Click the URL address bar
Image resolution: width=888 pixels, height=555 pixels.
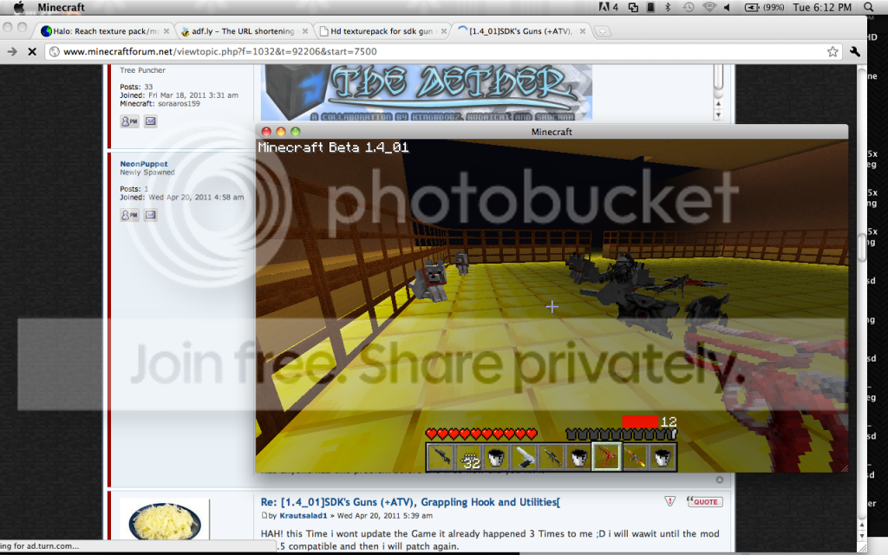click(434, 52)
